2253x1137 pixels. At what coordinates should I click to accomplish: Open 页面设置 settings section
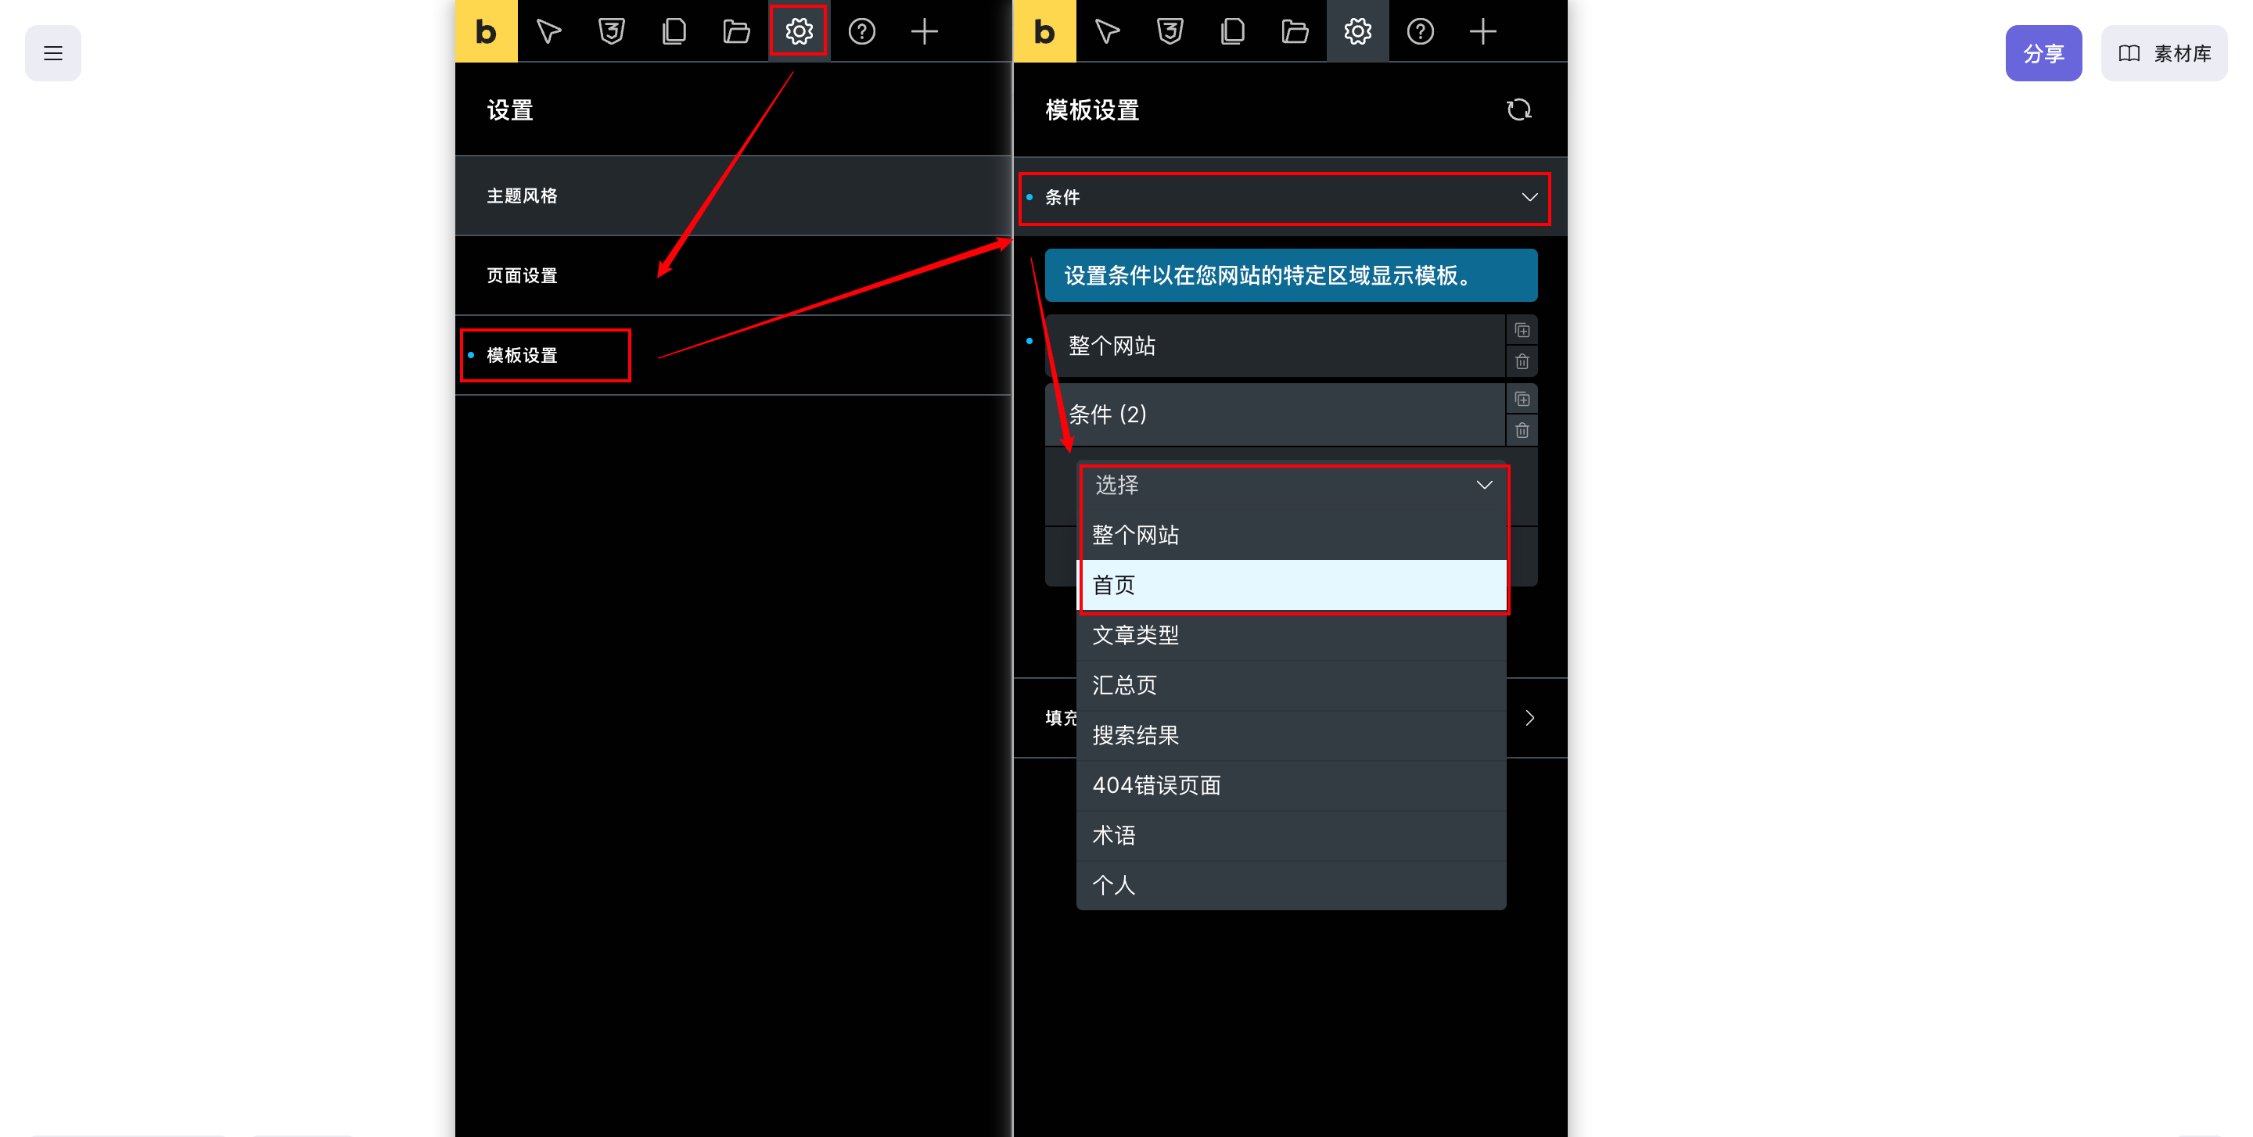click(x=733, y=275)
